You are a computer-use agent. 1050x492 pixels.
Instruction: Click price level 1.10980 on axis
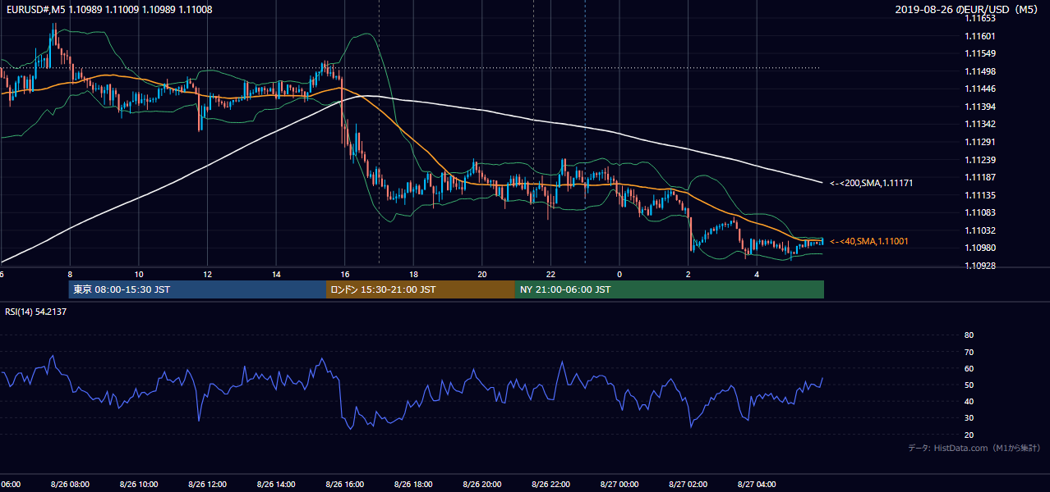pyautogui.click(x=980, y=248)
